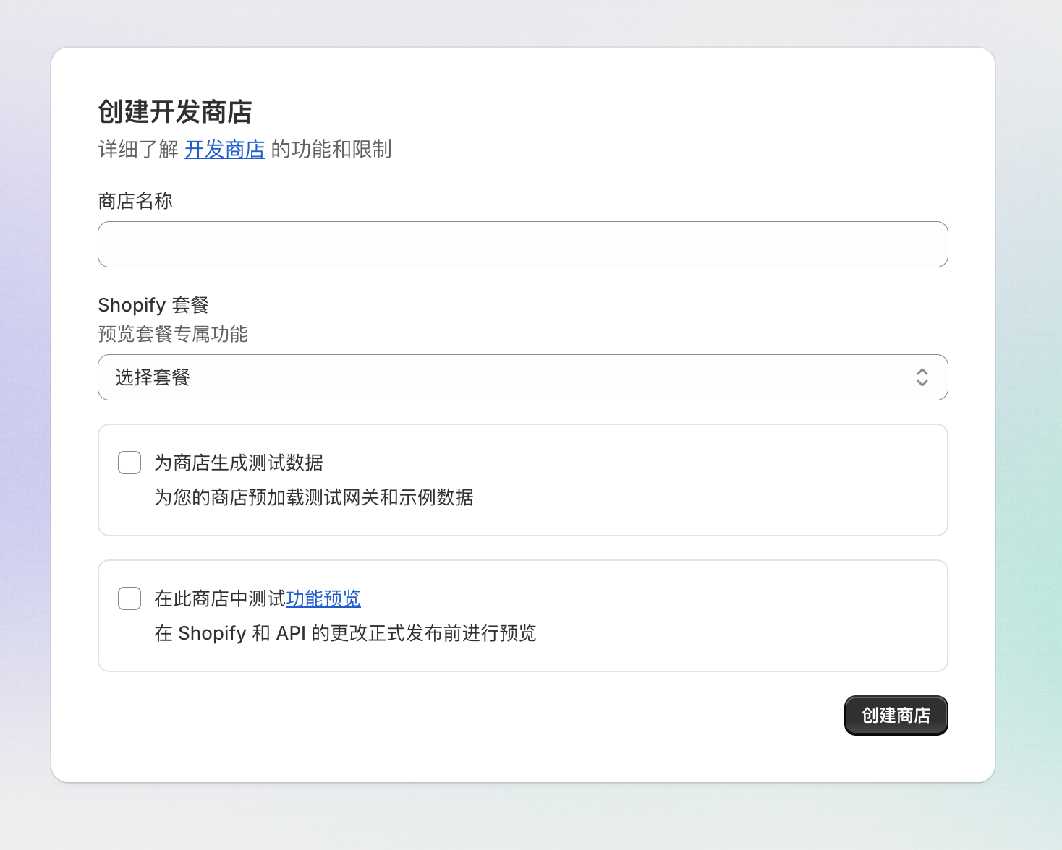Click the 创建商店 button
The image size is (1062, 850).
click(x=896, y=716)
